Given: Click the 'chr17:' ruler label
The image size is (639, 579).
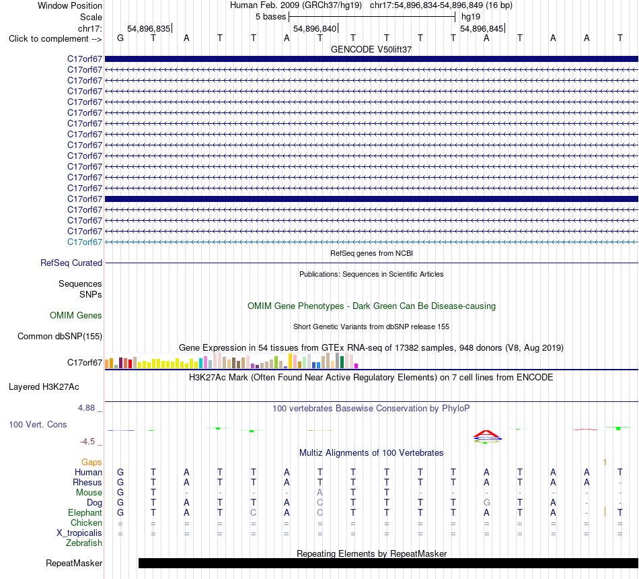Looking at the screenshot, I should (89, 28).
